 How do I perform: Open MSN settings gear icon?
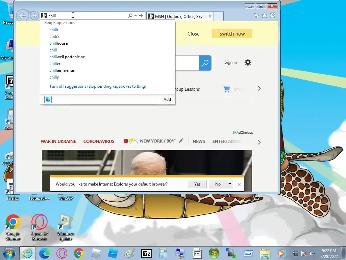click(x=248, y=62)
